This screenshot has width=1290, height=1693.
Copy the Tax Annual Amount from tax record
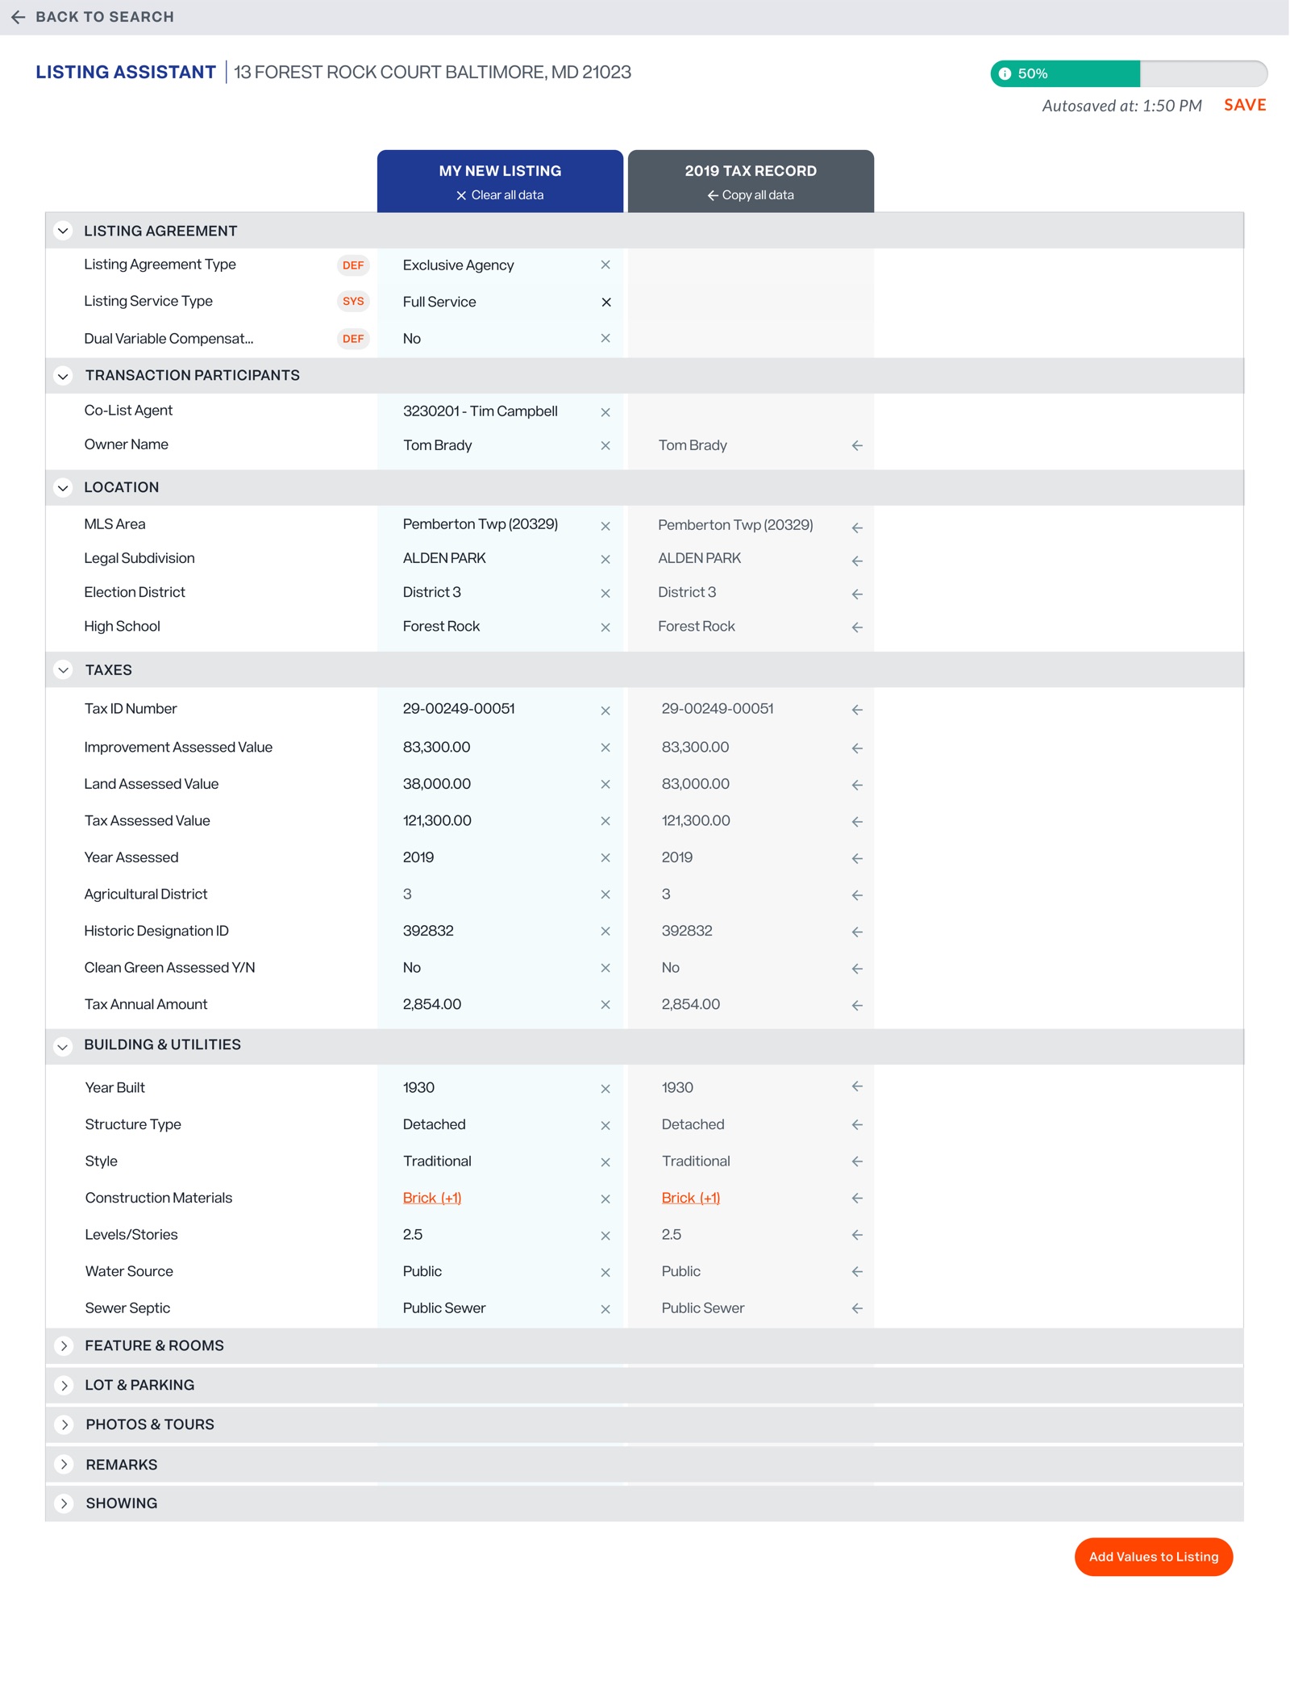pos(857,1005)
